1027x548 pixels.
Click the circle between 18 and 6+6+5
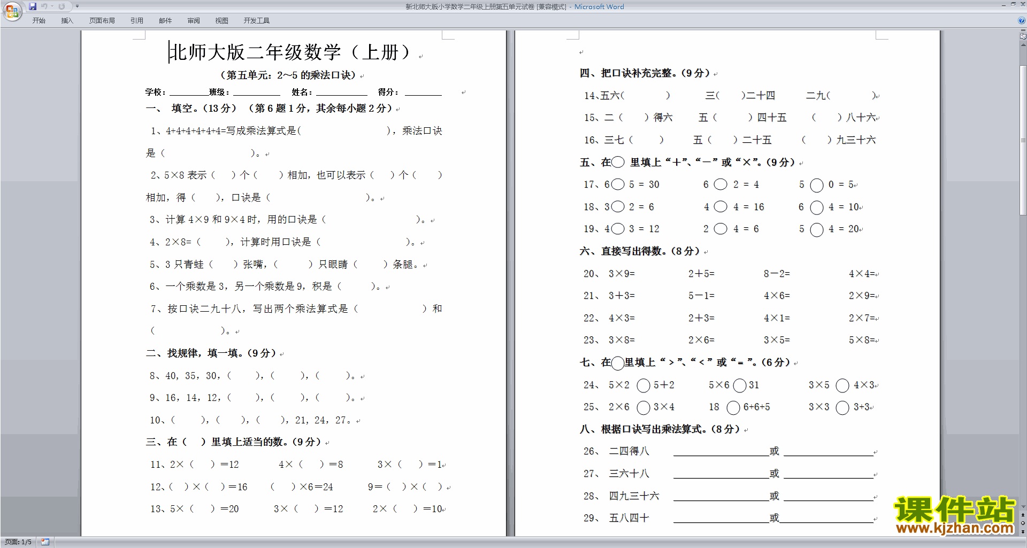coord(733,408)
